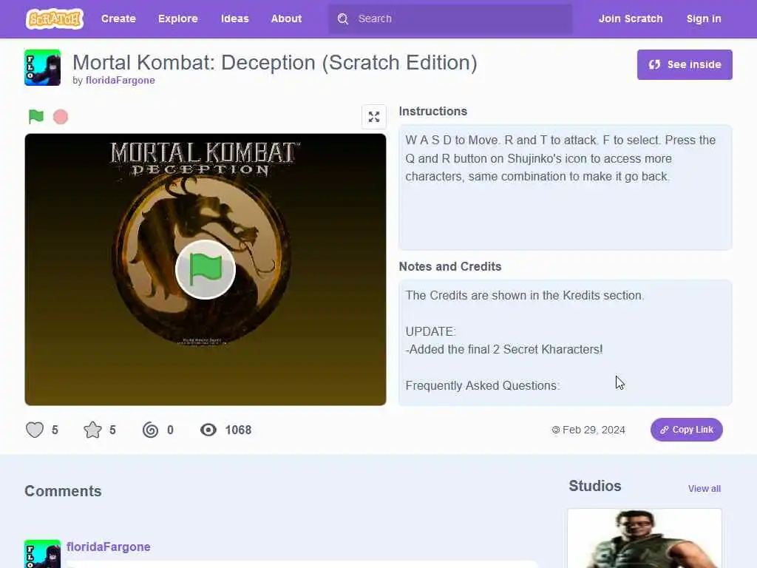This screenshot has width=757, height=568.
Task: Click the views eye icon
Action: click(x=208, y=430)
